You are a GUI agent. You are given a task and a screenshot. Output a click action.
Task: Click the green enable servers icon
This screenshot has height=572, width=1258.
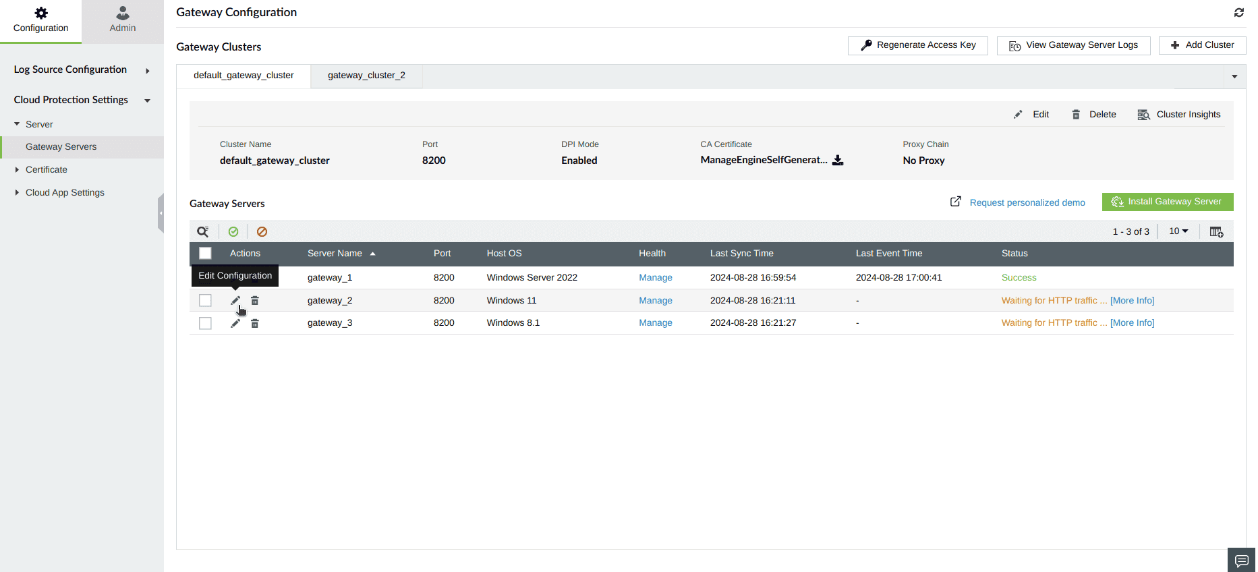[233, 231]
